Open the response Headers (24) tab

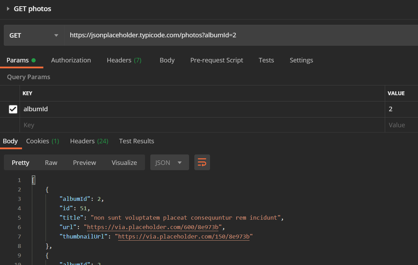[x=89, y=141]
